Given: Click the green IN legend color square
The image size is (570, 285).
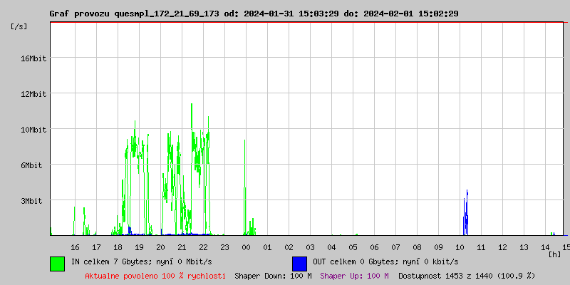Looking at the screenshot, I should pyautogui.click(x=57, y=263).
